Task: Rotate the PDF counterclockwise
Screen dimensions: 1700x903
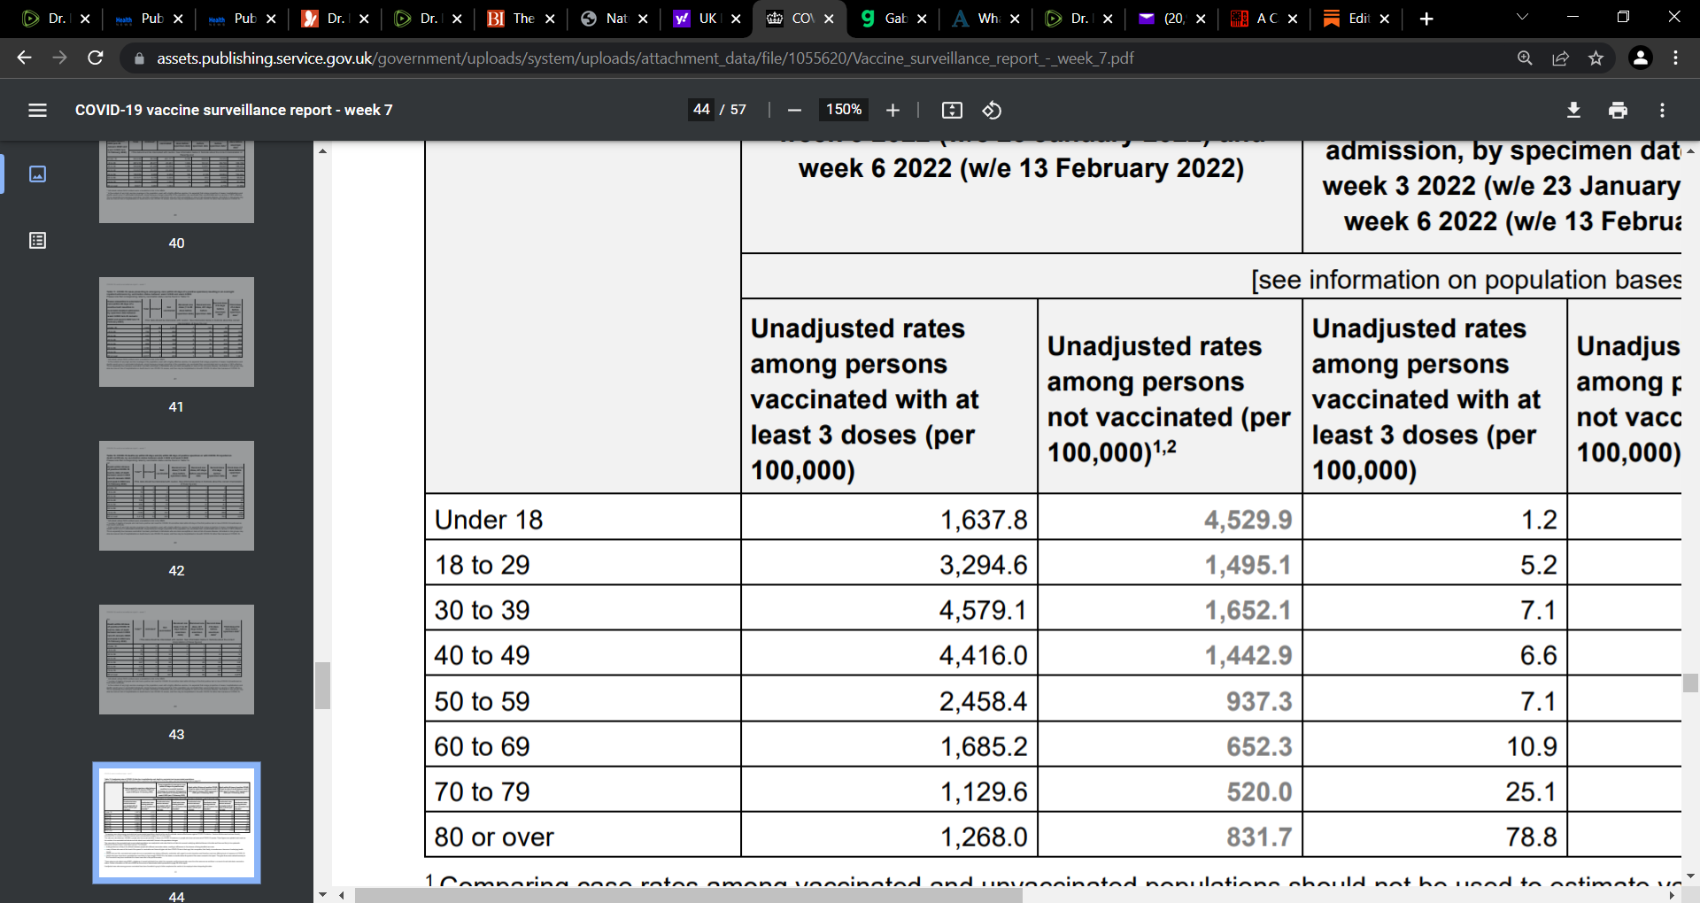Action: pos(992,110)
